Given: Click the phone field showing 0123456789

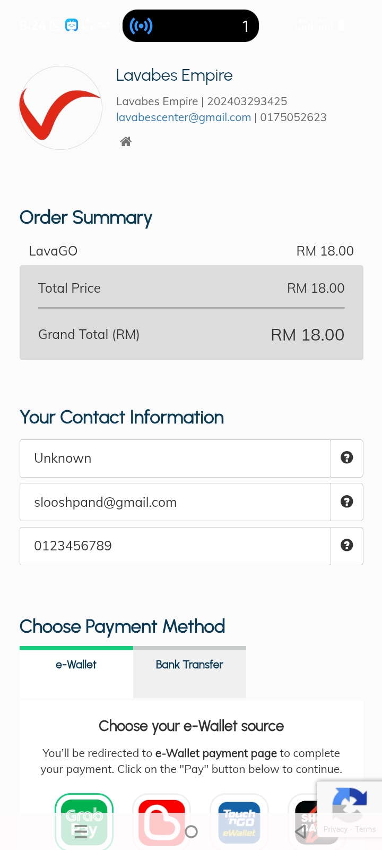Looking at the screenshot, I should click(175, 546).
